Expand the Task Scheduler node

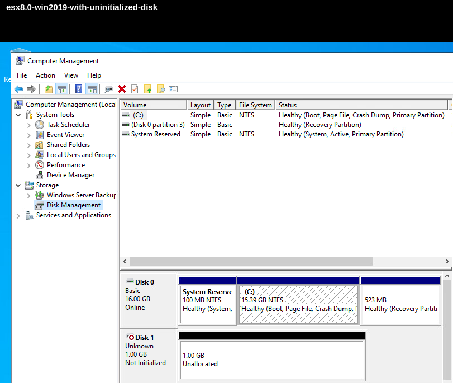click(29, 125)
